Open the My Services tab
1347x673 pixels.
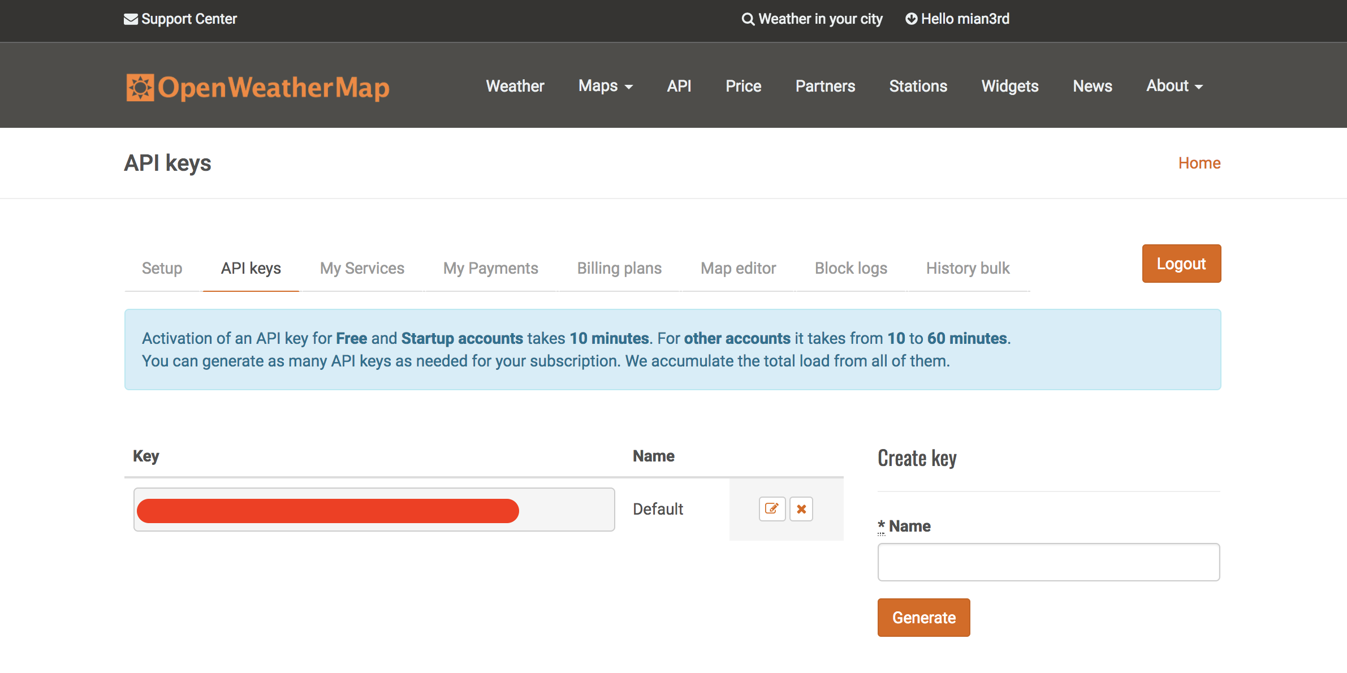click(x=362, y=269)
